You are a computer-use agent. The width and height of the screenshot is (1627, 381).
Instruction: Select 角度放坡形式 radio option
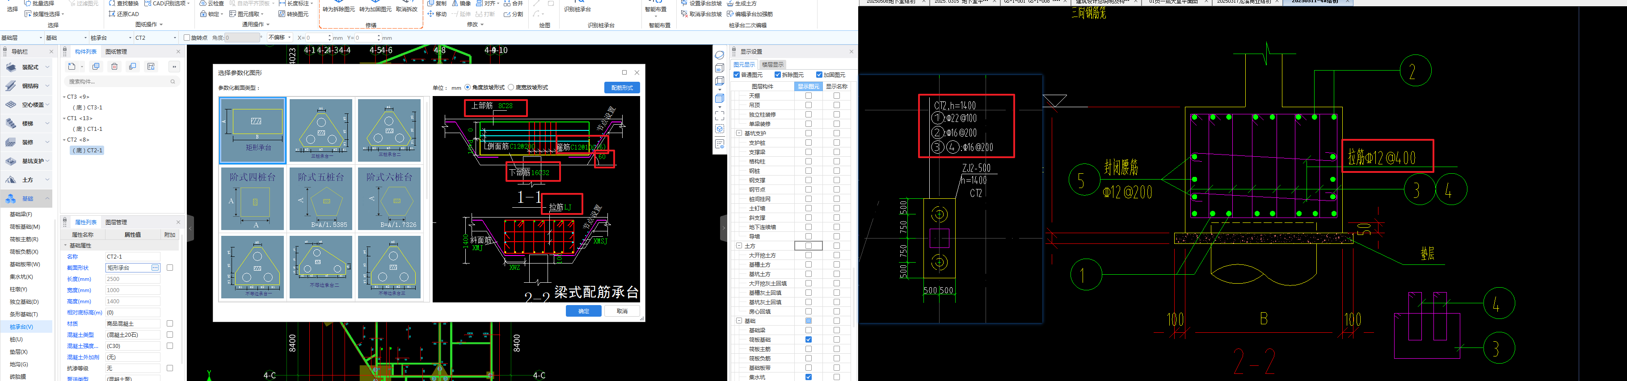(x=468, y=87)
